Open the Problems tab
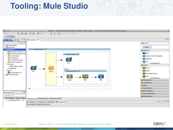Screen dimensions: 173x130 point(31,102)
